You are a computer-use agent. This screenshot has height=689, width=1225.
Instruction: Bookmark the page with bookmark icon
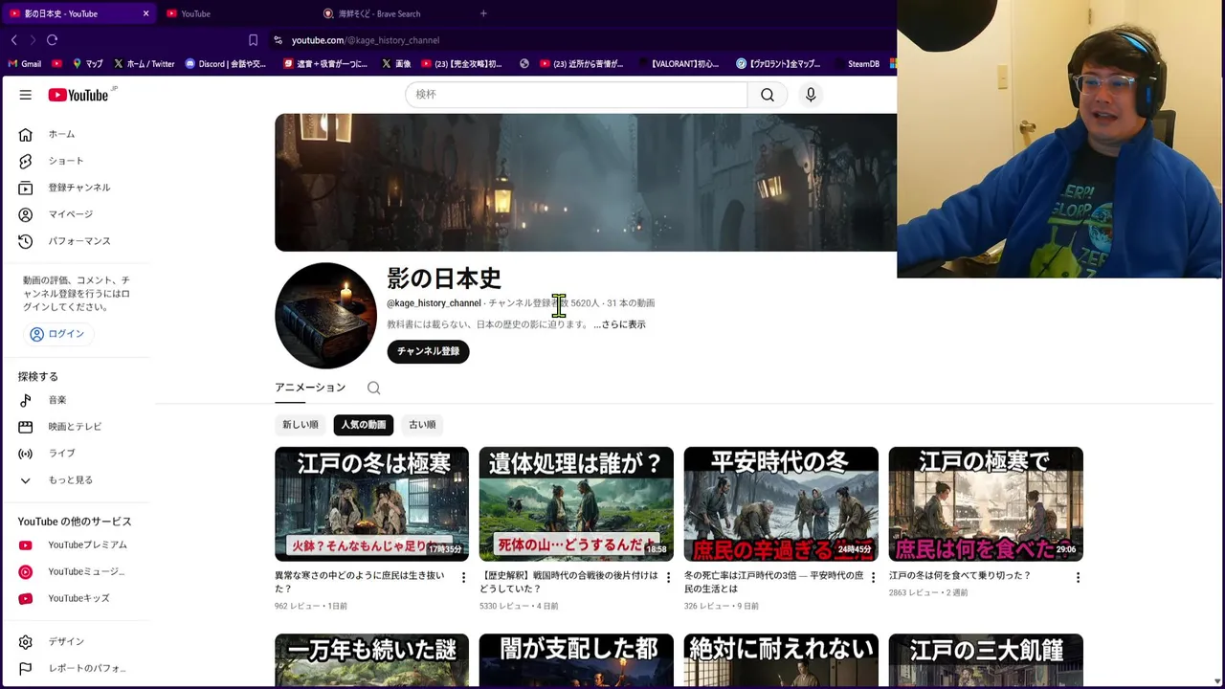[253, 40]
